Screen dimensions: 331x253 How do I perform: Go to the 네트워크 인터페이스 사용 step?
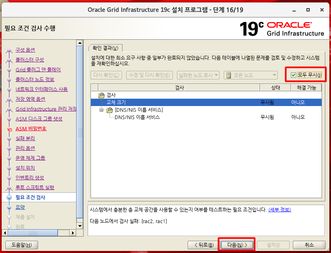[42, 89]
